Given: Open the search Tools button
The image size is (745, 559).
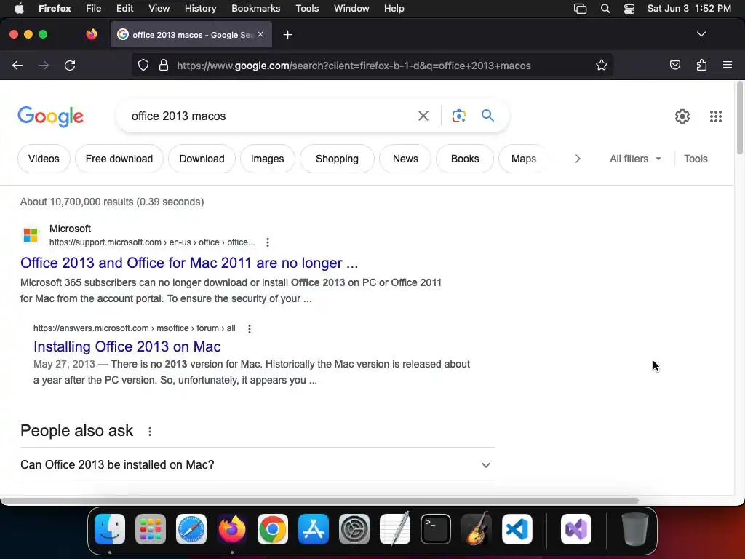Looking at the screenshot, I should 695,159.
